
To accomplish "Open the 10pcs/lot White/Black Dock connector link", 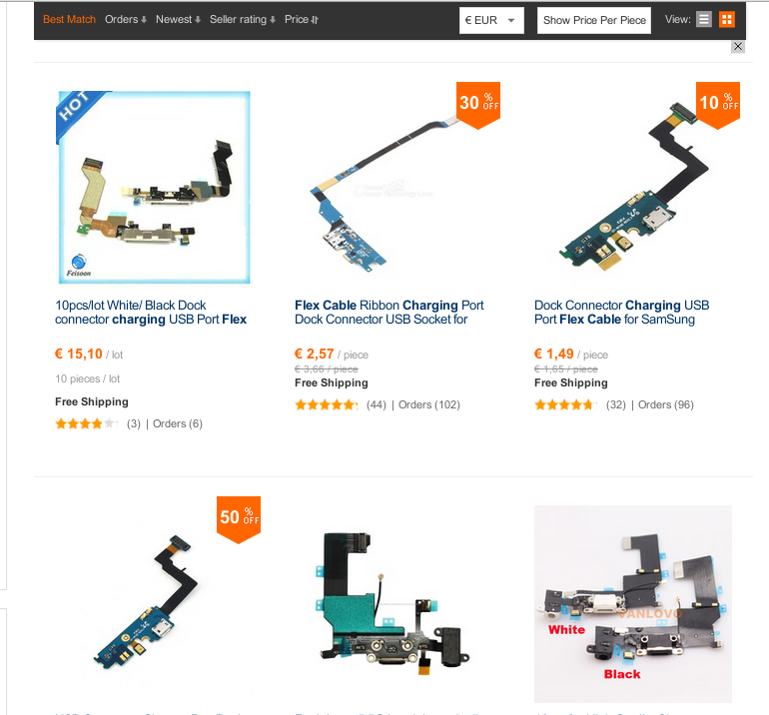I will [x=151, y=313].
